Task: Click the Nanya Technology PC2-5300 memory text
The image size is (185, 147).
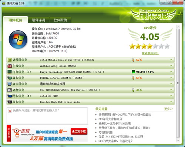Action: click(72, 72)
